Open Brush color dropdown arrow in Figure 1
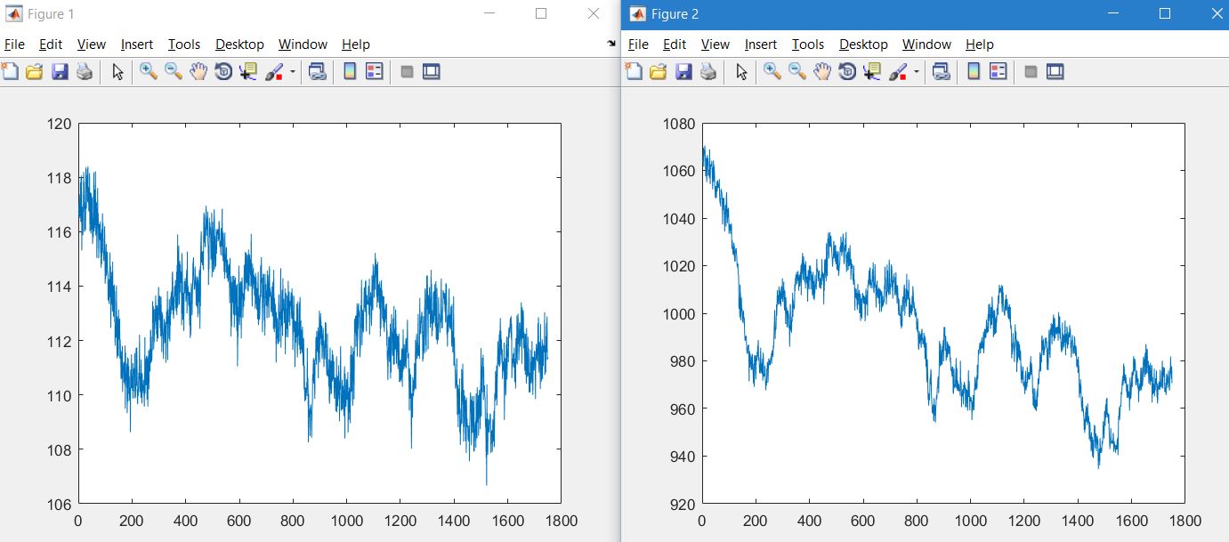 [x=293, y=73]
